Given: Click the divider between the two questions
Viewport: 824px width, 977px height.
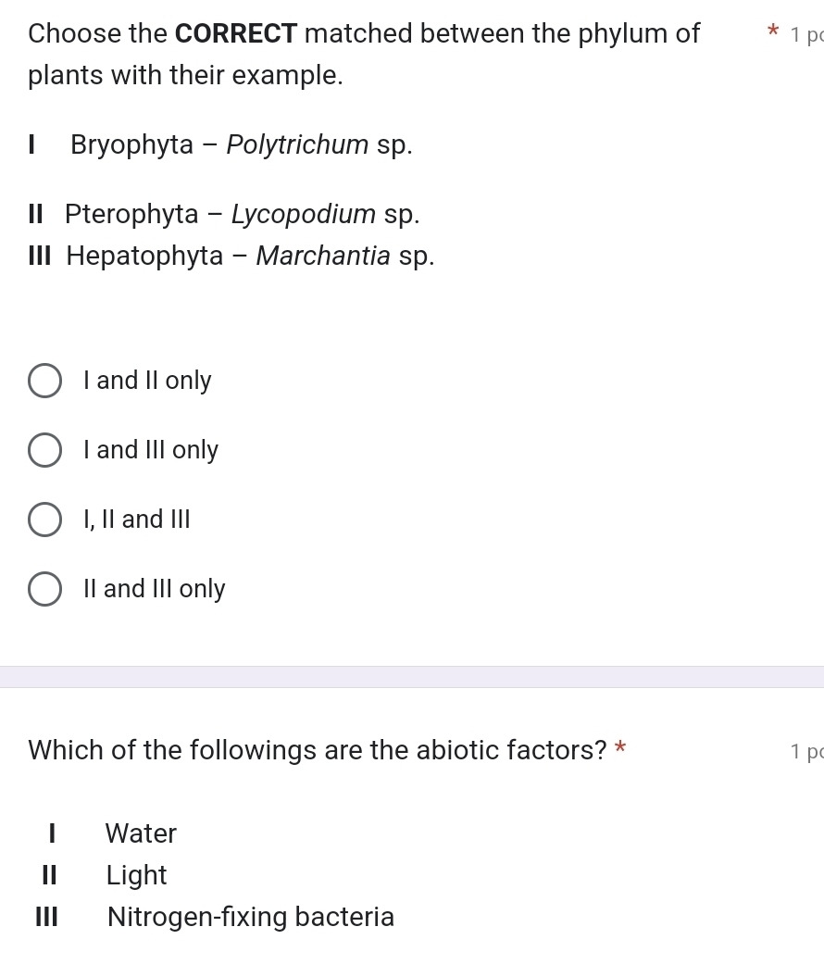Looking at the screenshot, I should coord(412,678).
